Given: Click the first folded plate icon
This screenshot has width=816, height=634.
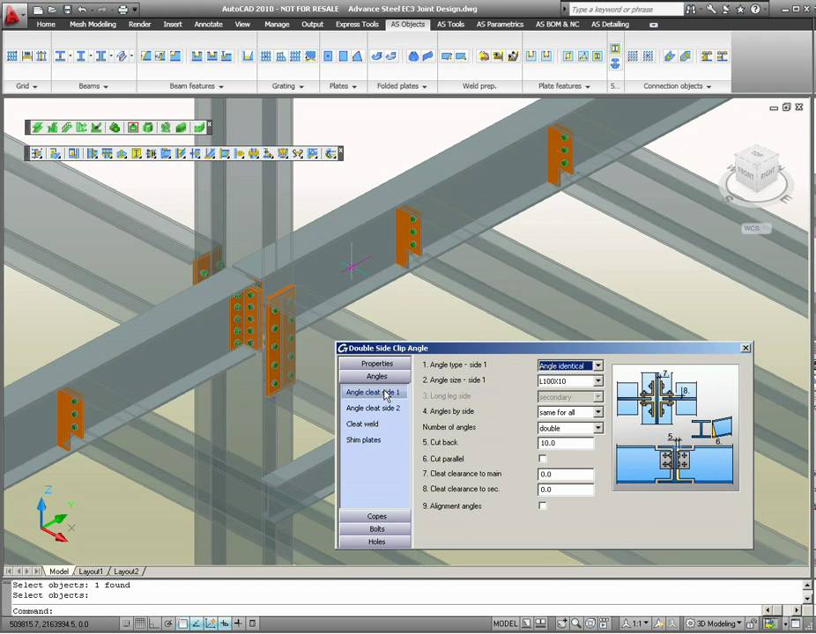Looking at the screenshot, I should pyautogui.click(x=377, y=56).
